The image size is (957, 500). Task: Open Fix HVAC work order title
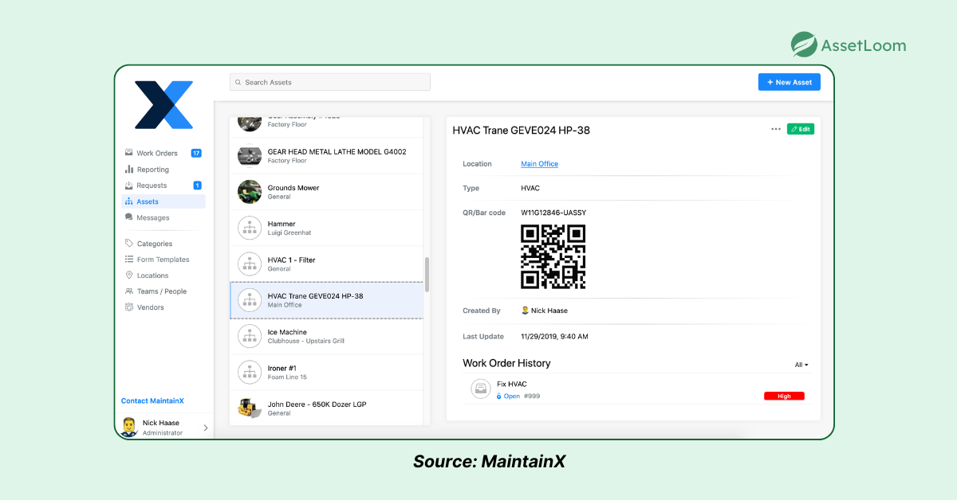click(x=512, y=385)
